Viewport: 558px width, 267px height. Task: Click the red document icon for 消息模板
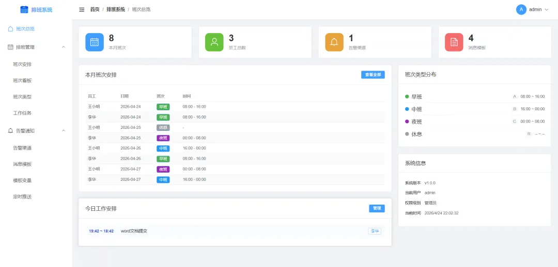tap(454, 42)
